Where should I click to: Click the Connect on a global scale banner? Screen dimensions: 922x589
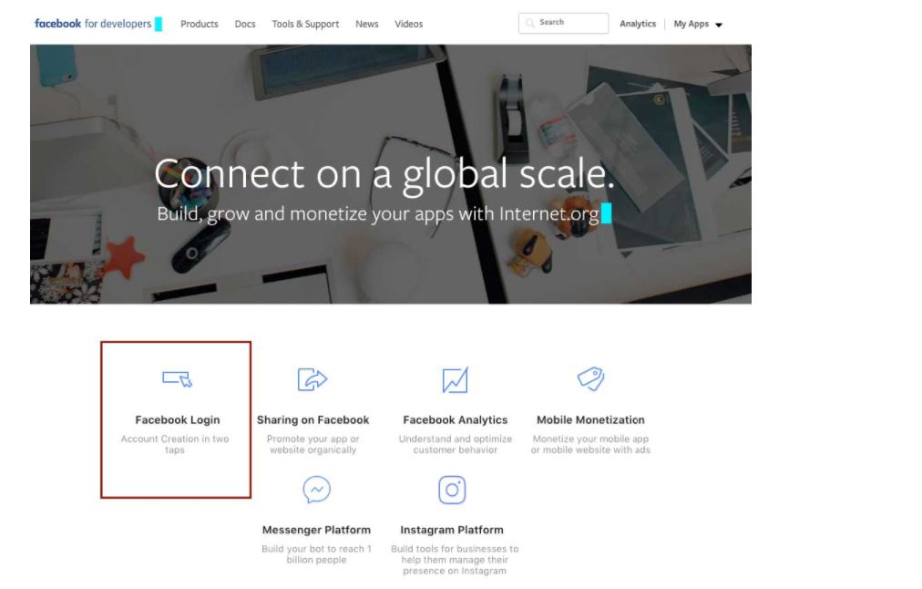(x=391, y=174)
